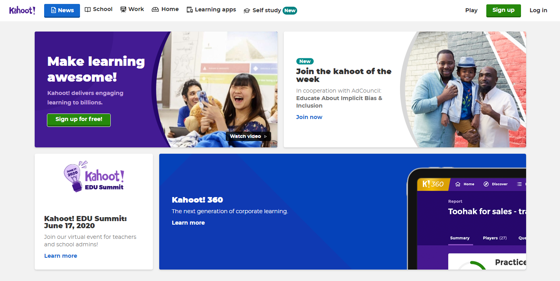Click the Learning apps device icon
560x281 pixels.
[x=190, y=10]
